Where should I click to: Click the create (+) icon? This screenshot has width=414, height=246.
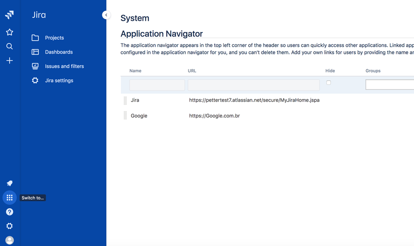(x=9, y=60)
